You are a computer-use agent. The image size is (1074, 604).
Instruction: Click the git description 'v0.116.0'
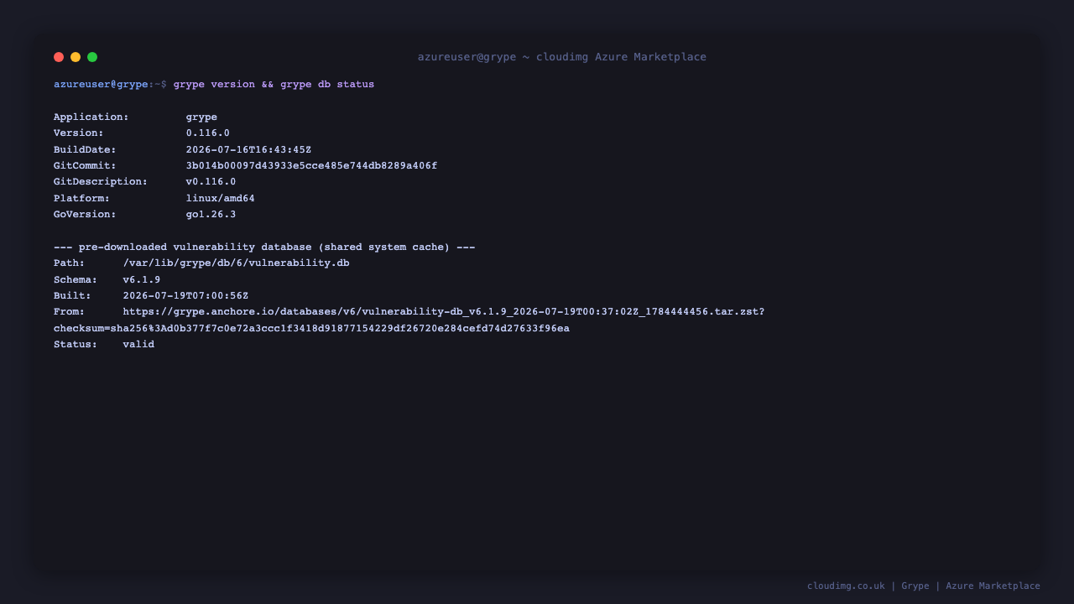tap(211, 182)
